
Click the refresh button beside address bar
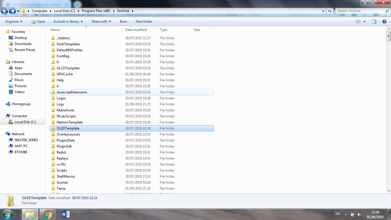tap(330, 11)
